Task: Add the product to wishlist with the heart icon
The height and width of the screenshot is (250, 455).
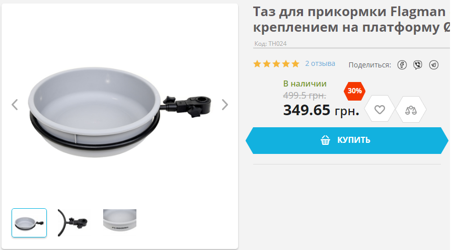Action: coord(380,109)
